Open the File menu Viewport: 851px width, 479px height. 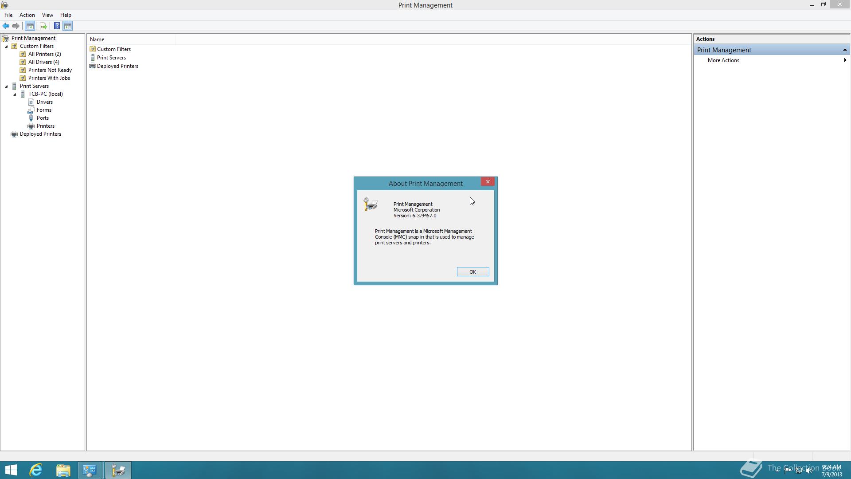8,15
